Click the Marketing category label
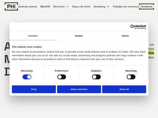This screenshot has width=158, height=118. [x=131, y=71]
